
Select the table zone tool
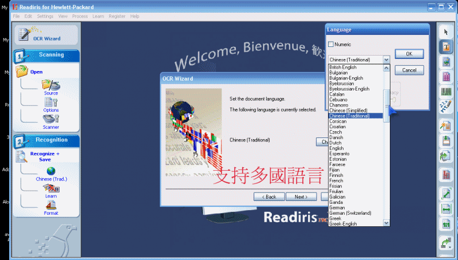446,77
